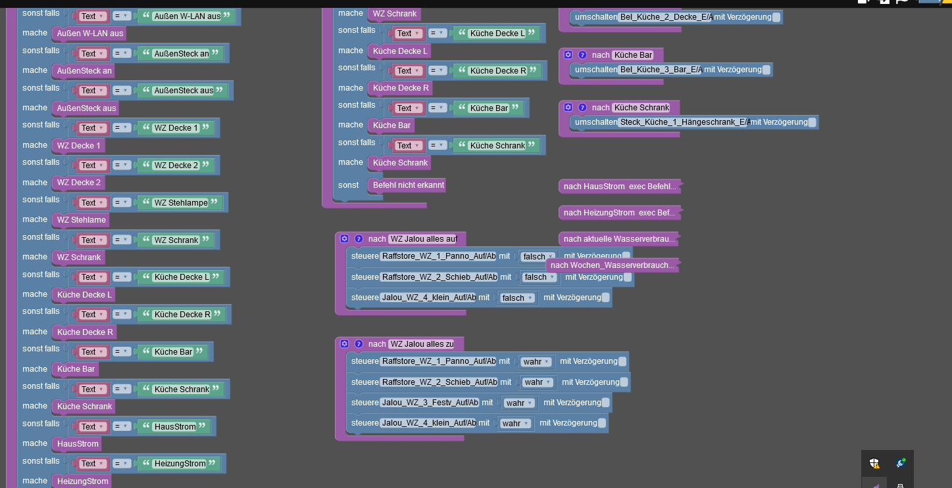Click object ID Jalou_WZ_3_Festv_Auf/Ab
The image size is (952, 488).
pos(430,403)
